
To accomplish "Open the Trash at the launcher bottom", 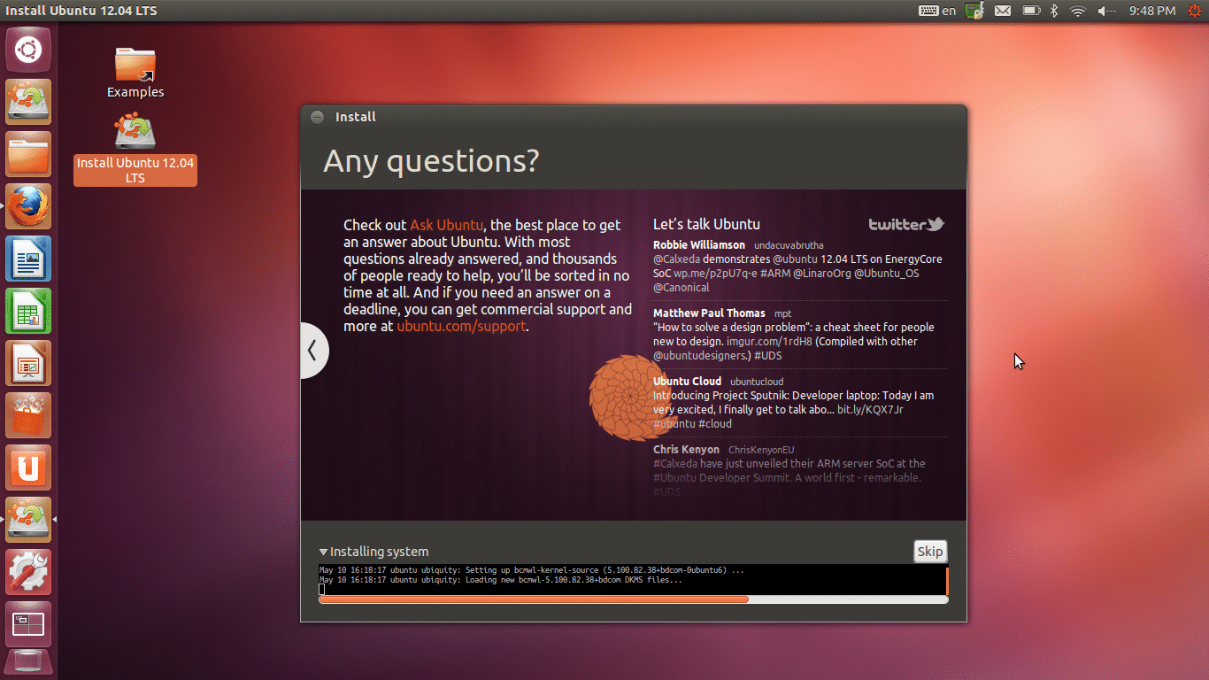I will pyautogui.click(x=29, y=663).
